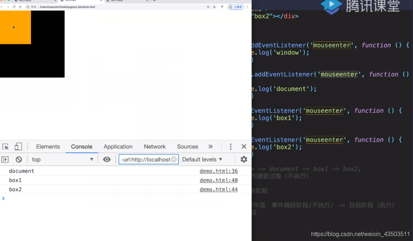This screenshot has width=413, height=241.
Task: Switch to the Sources panel
Action: tap(187, 146)
